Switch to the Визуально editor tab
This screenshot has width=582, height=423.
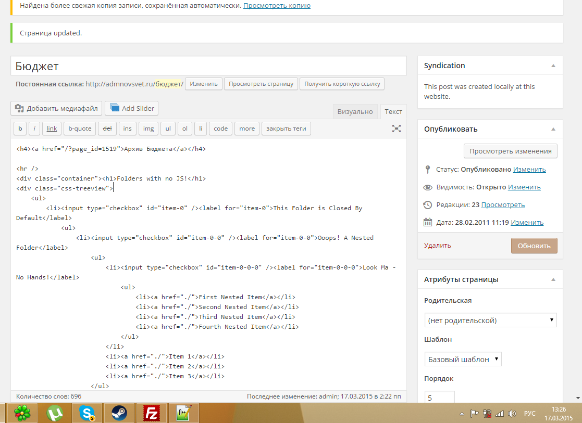355,112
